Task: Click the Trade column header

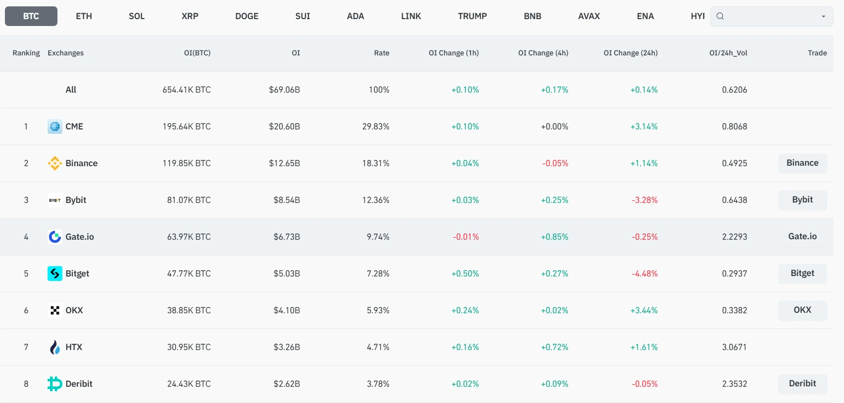Action: (817, 53)
